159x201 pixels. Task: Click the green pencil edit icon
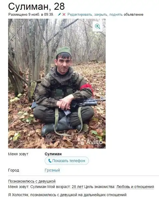click(59, 14)
